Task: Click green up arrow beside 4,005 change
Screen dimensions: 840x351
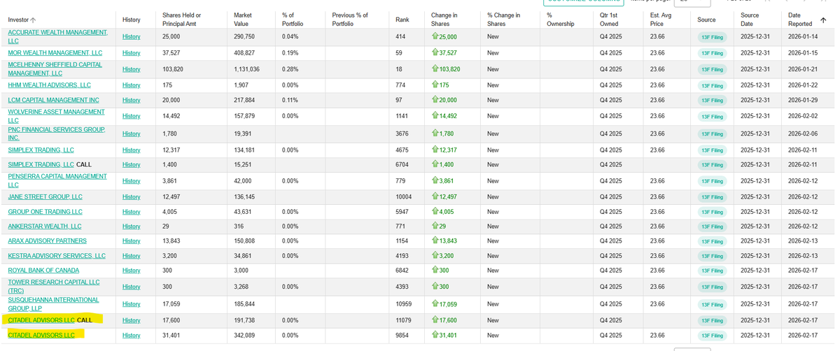Action: (x=435, y=211)
